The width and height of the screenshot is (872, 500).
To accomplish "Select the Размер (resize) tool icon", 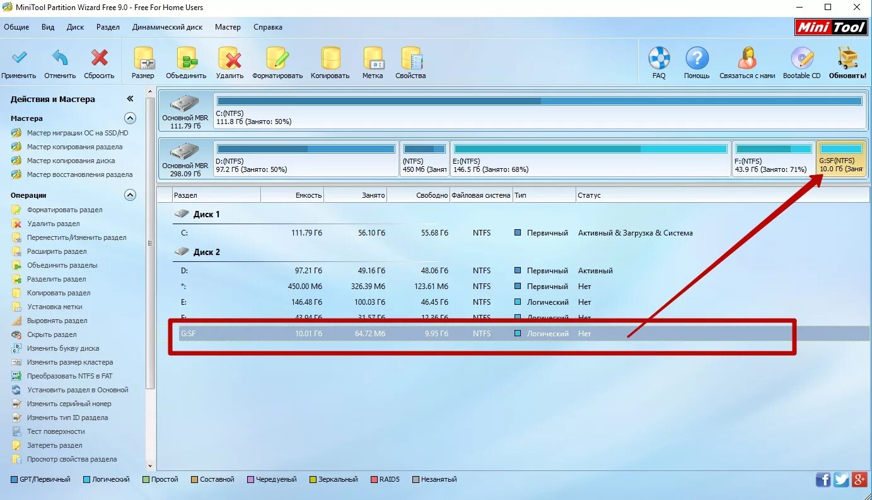I will [x=143, y=59].
